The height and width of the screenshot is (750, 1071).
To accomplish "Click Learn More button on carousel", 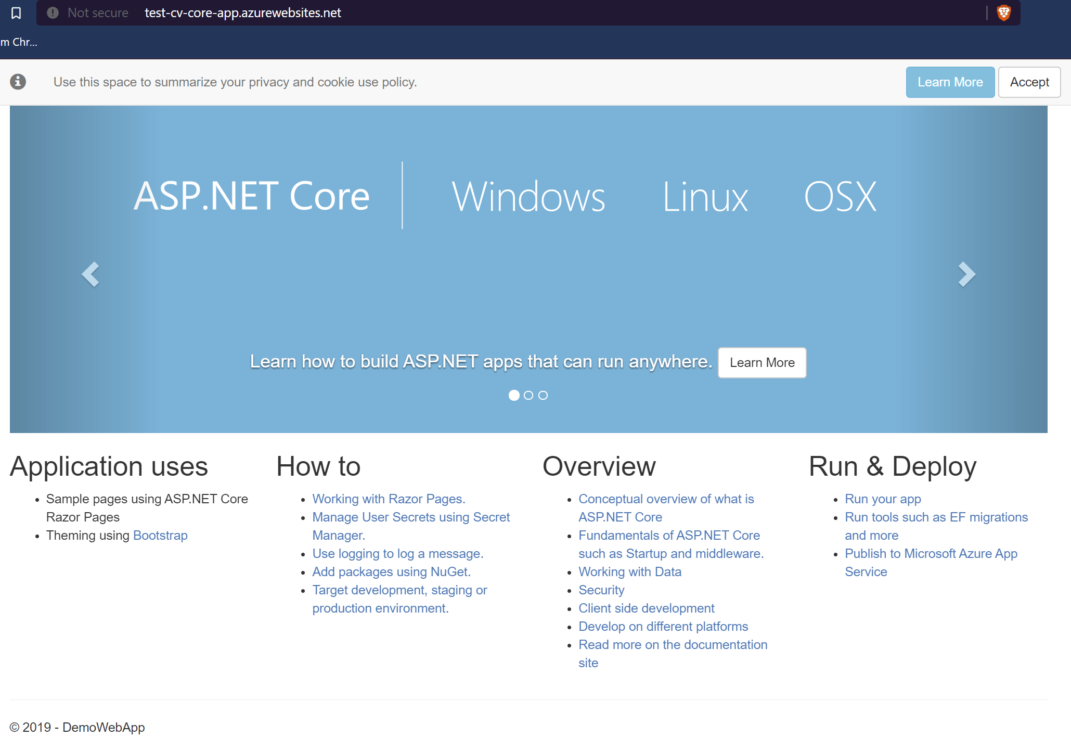I will tap(762, 363).
